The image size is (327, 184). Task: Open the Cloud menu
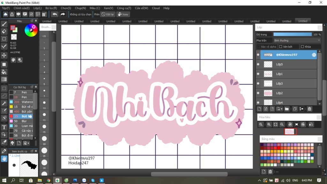point(156,8)
